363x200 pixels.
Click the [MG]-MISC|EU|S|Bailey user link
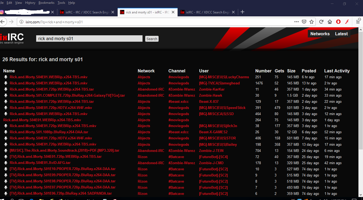[218, 144]
